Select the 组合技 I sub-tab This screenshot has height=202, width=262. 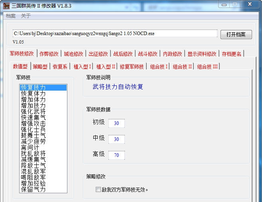pos(159,67)
